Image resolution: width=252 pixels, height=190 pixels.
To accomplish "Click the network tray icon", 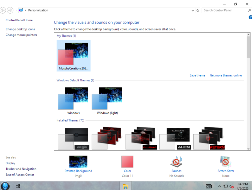I will tap(225, 186).
